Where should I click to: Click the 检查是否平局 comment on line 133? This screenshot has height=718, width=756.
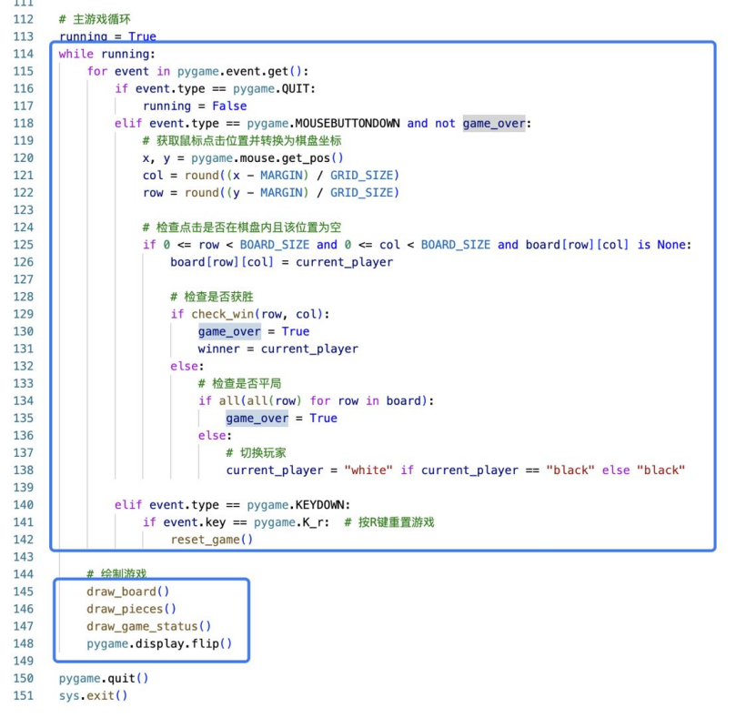239,384
